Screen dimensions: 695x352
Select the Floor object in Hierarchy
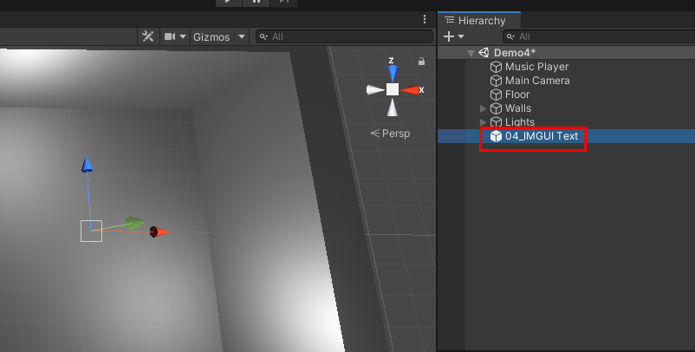(517, 95)
